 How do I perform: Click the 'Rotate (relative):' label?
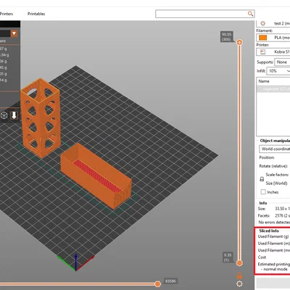[273, 166]
